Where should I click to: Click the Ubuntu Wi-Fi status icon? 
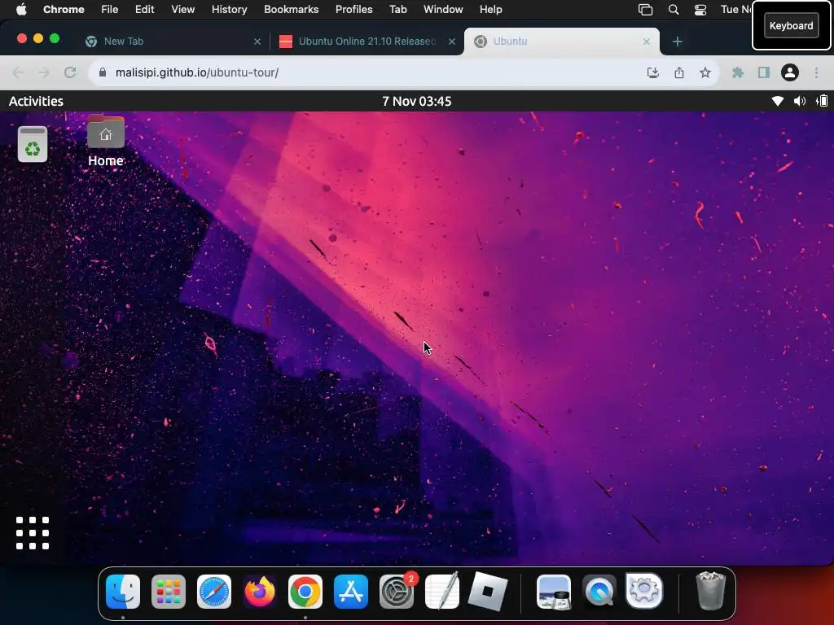click(777, 101)
